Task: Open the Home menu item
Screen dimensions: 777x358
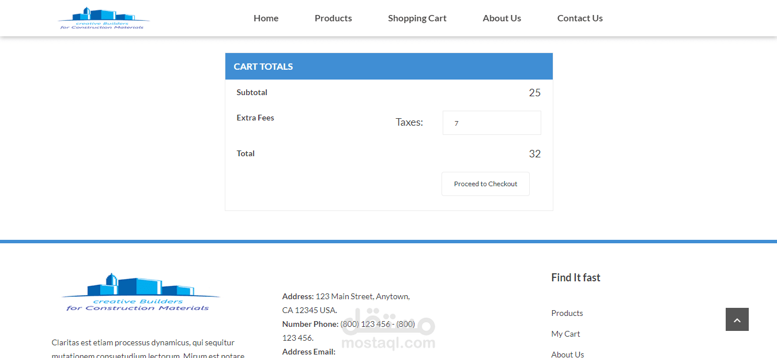Action: [x=266, y=18]
